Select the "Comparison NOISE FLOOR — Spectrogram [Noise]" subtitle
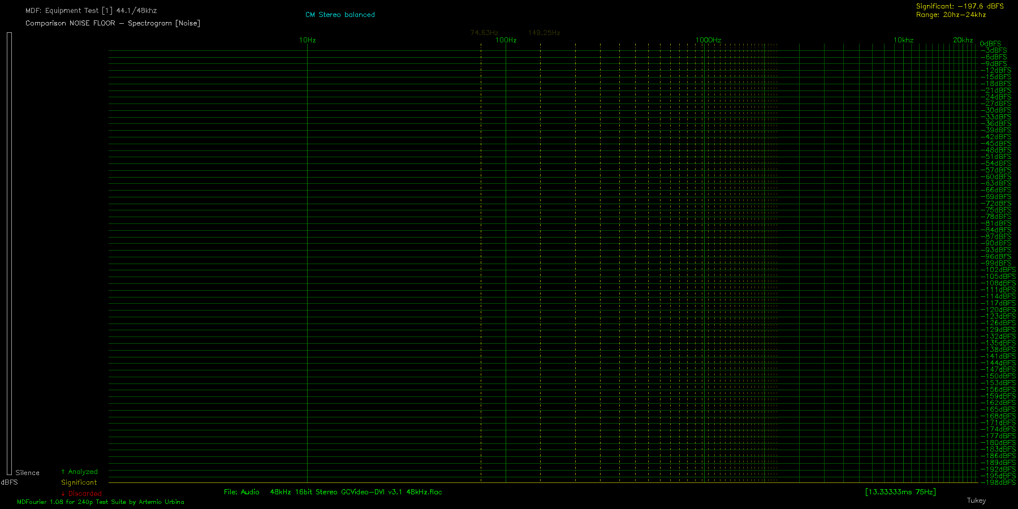The height and width of the screenshot is (509, 1018). click(113, 23)
